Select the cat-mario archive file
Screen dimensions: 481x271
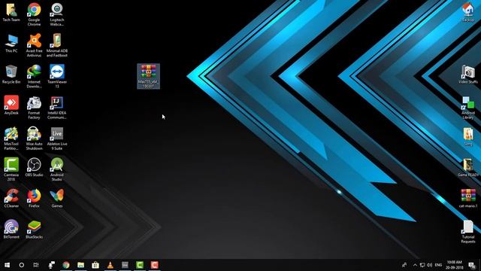click(x=468, y=198)
